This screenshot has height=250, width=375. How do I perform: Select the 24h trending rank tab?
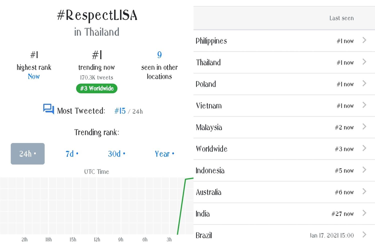(x=27, y=154)
